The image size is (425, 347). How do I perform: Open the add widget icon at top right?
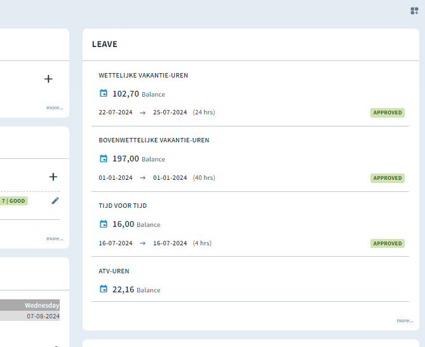tap(414, 11)
